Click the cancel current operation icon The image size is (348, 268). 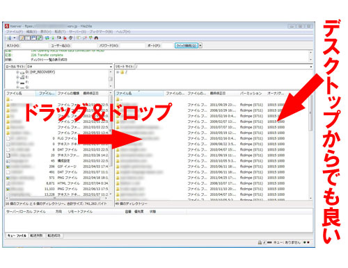pos(59,38)
